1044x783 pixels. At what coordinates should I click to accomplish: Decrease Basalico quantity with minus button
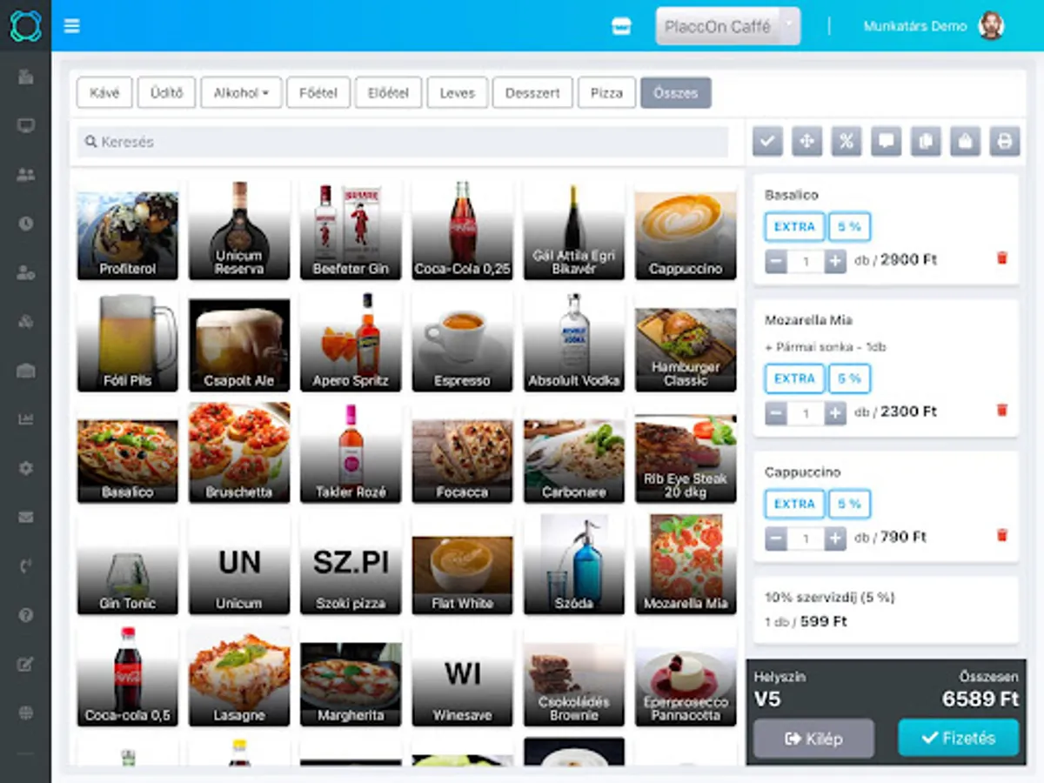[x=776, y=260]
